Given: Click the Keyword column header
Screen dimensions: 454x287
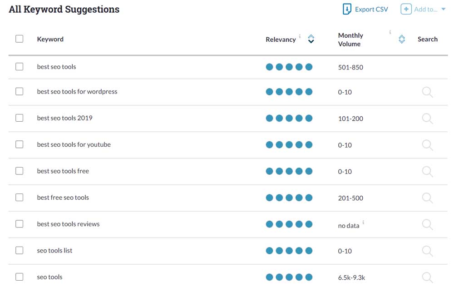Looking at the screenshot, I should point(50,39).
